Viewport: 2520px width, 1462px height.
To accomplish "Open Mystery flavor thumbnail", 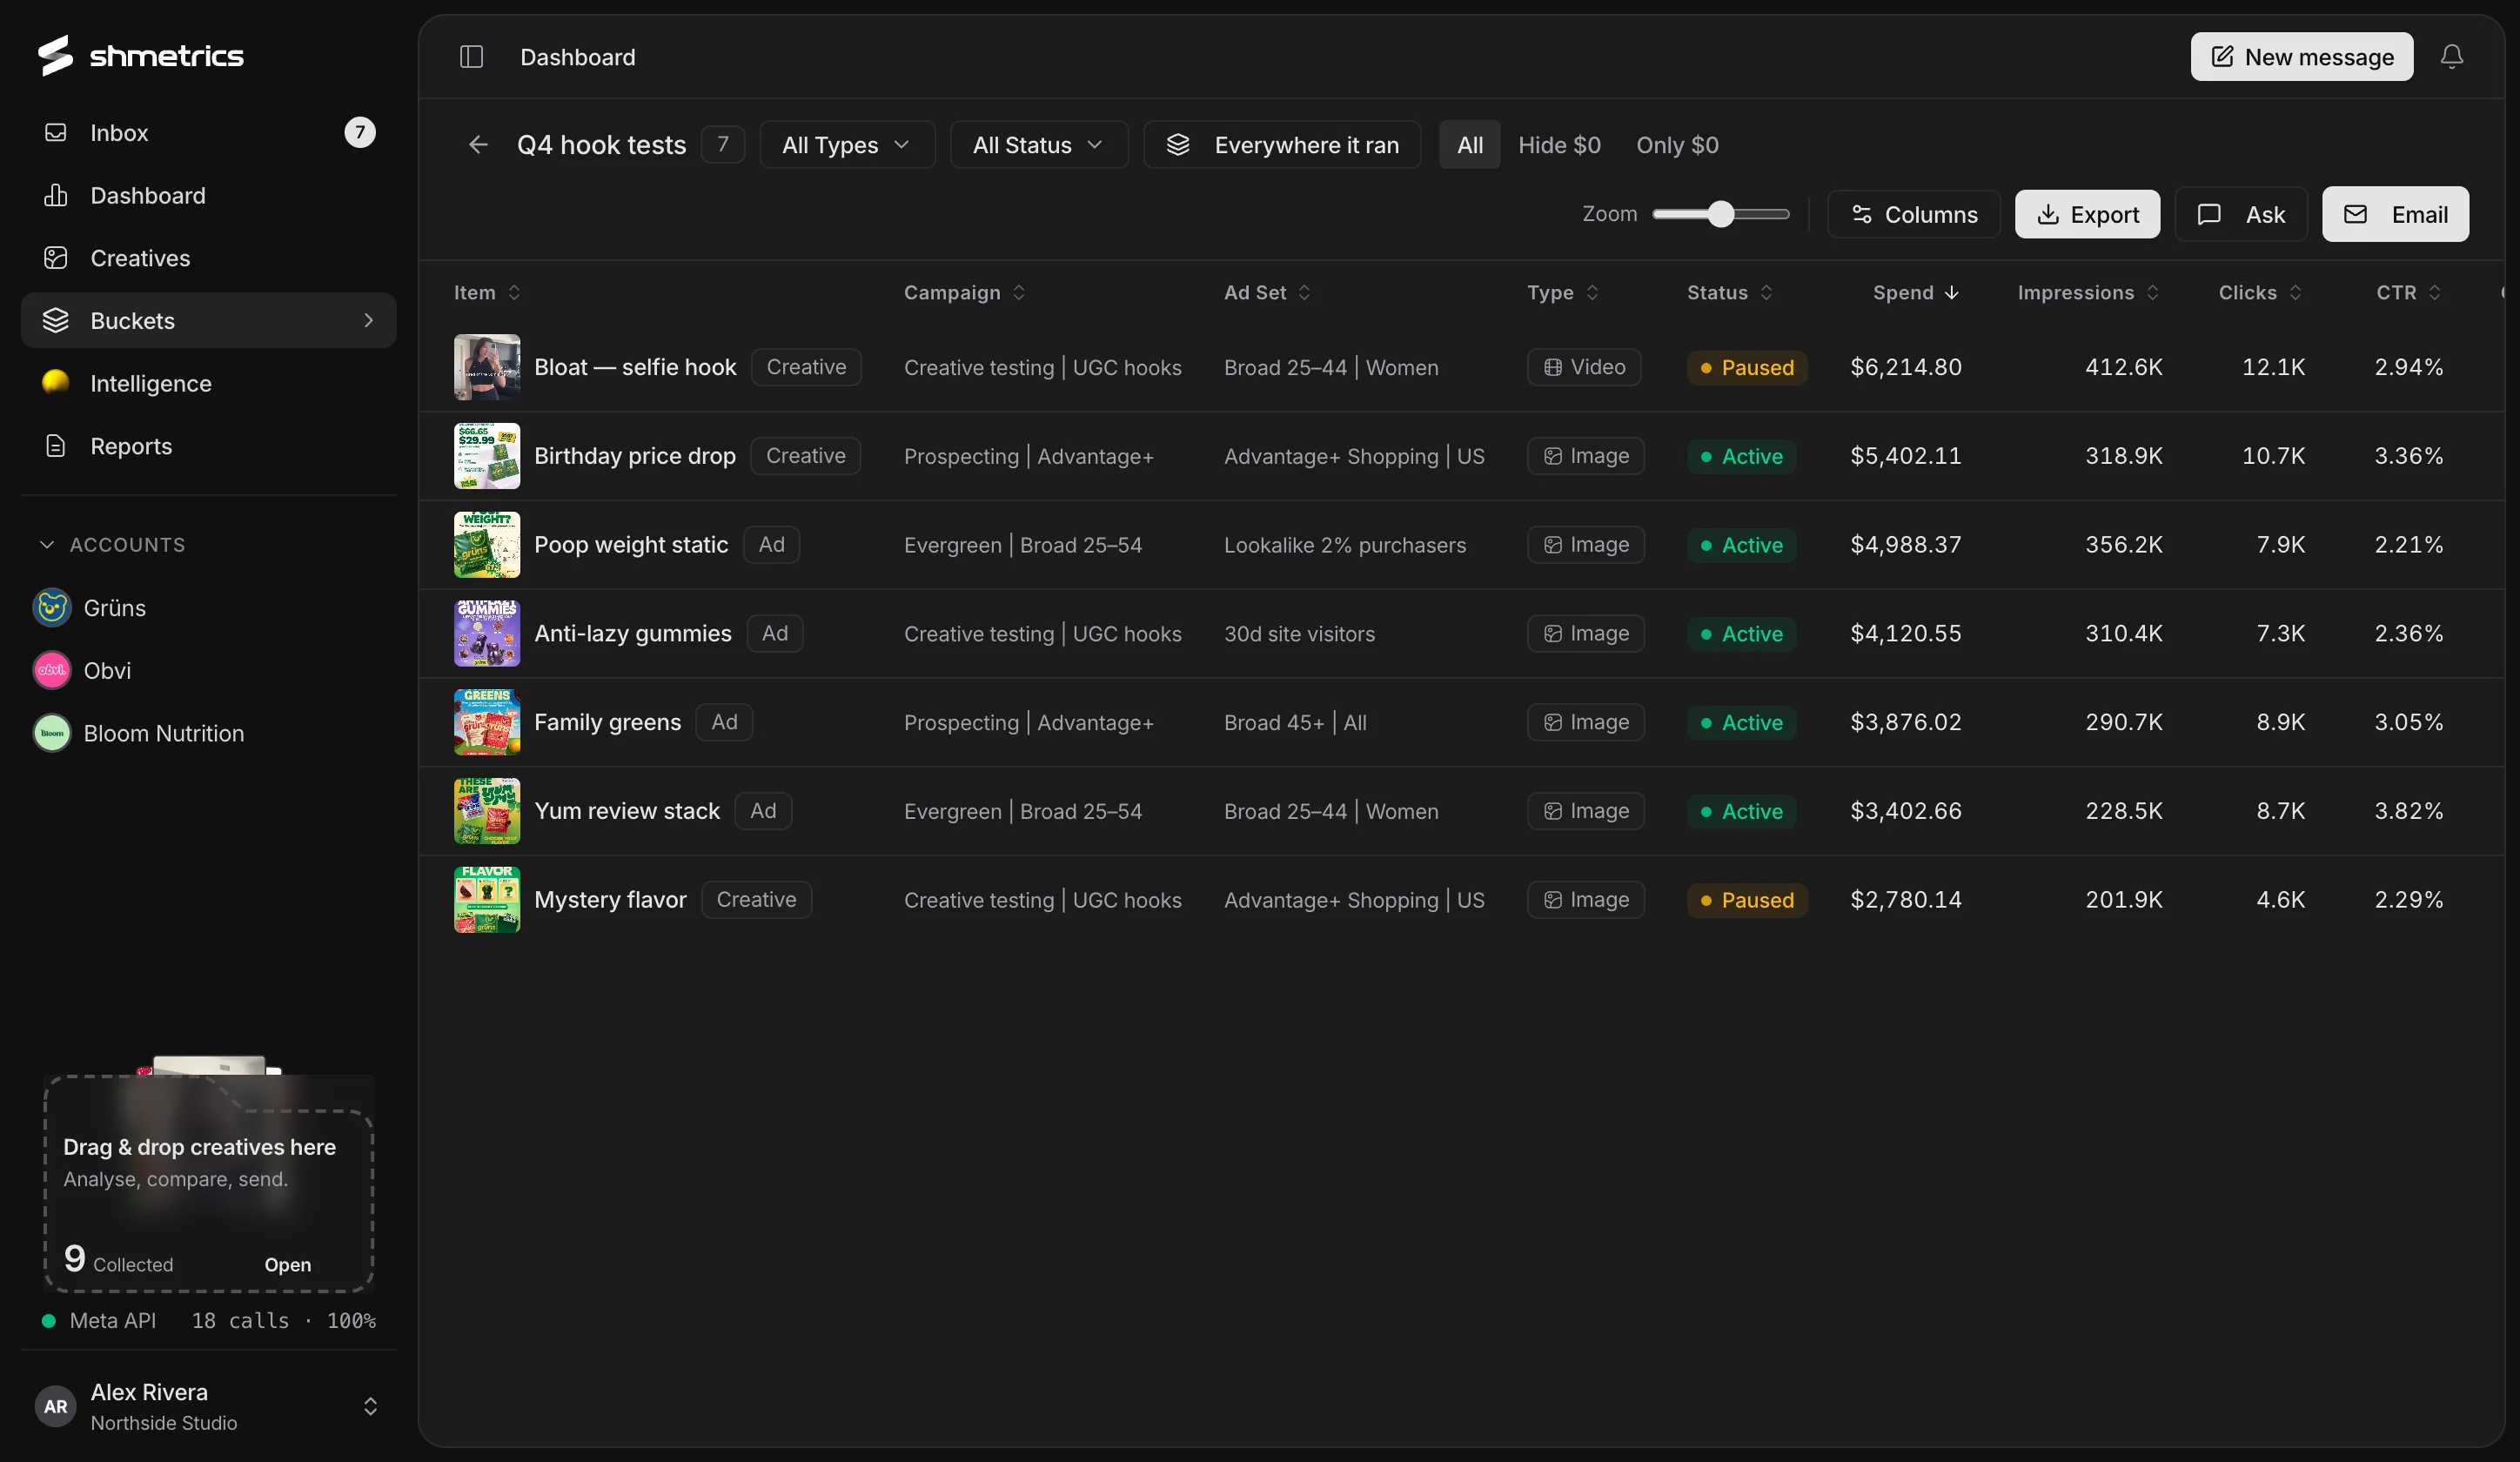I will [x=487, y=900].
